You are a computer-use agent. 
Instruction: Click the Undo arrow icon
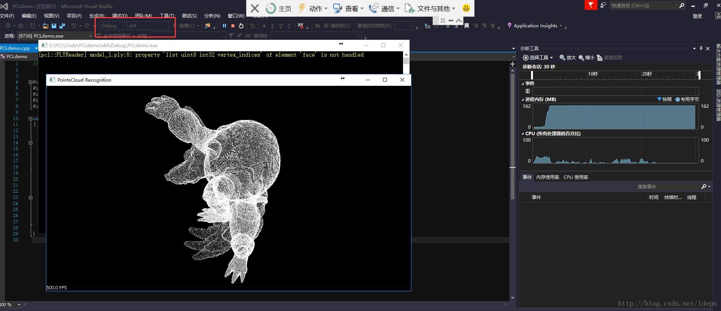point(74,26)
